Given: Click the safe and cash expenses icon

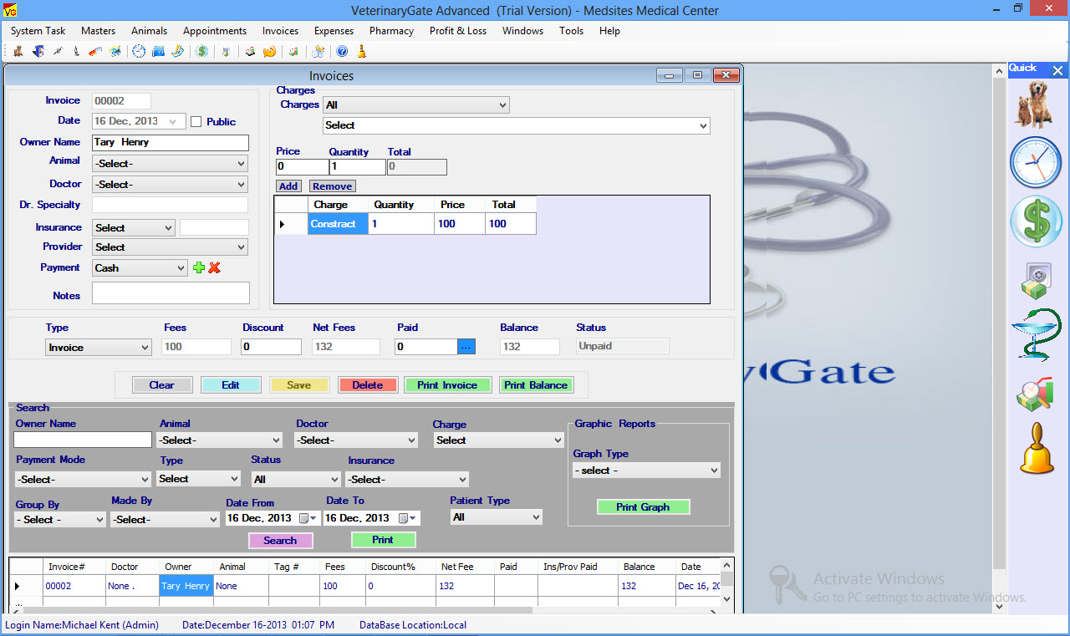Looking at the screenshot, I should coord(1035,280).
